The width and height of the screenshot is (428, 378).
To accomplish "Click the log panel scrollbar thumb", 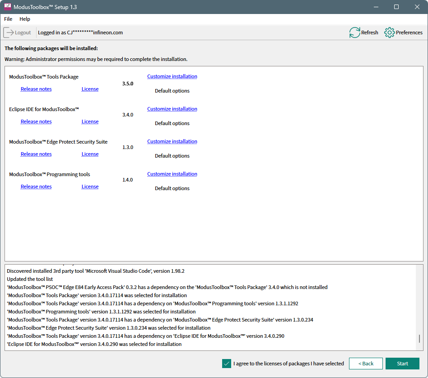I will (419, 339).
